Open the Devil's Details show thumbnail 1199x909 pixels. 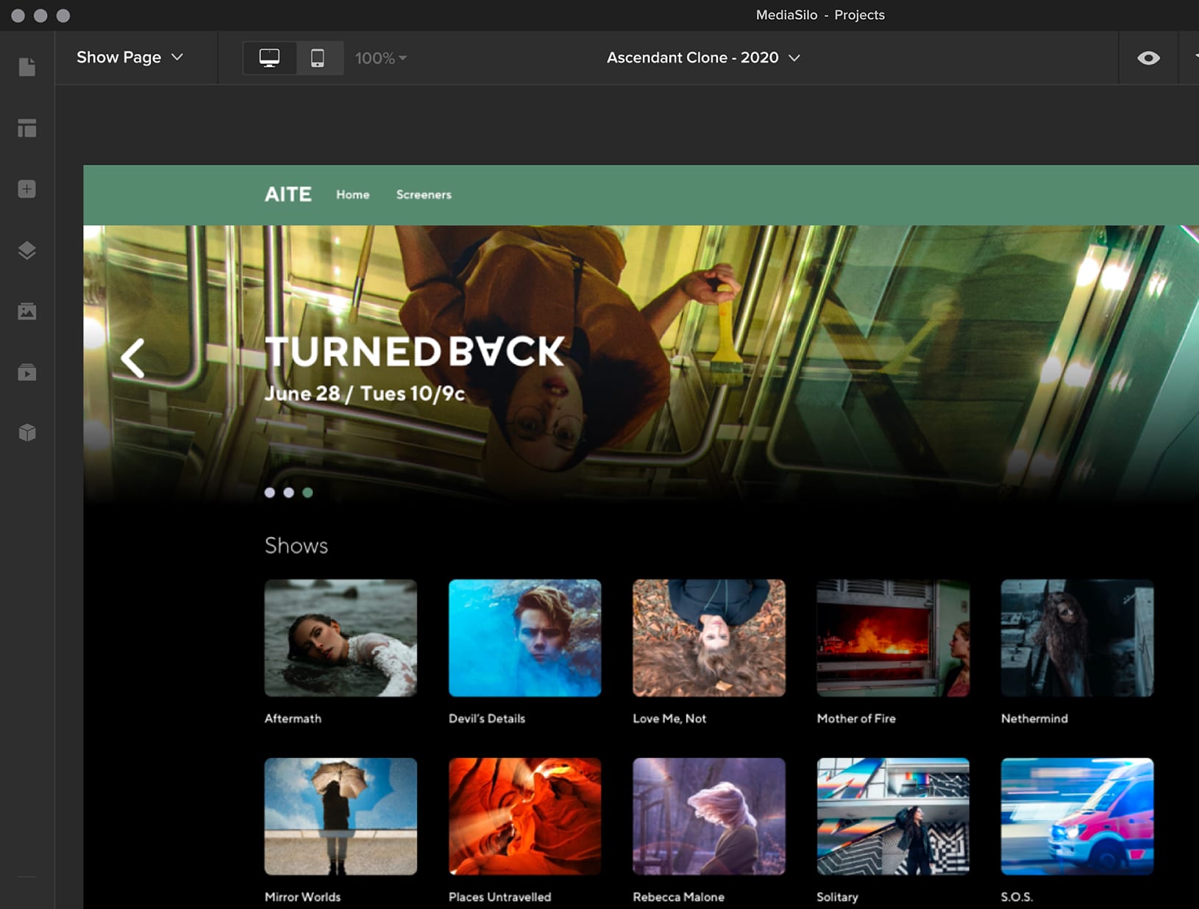(524, 638)
